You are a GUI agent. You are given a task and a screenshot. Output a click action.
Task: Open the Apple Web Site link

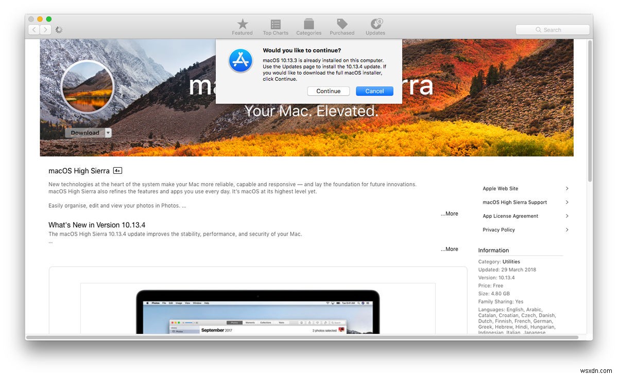click(501, 189)
